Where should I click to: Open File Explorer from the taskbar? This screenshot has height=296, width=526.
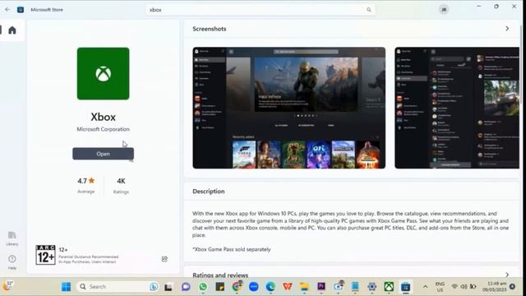point(304,287)
